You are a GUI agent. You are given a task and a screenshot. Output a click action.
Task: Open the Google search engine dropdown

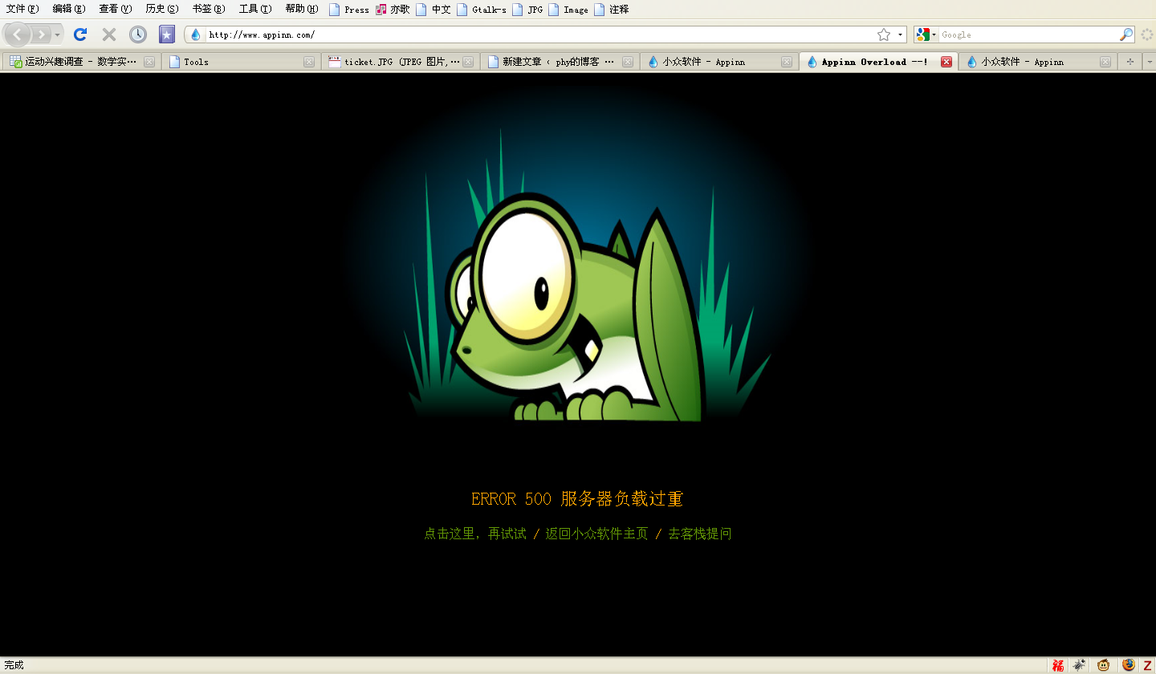[926, 35]
